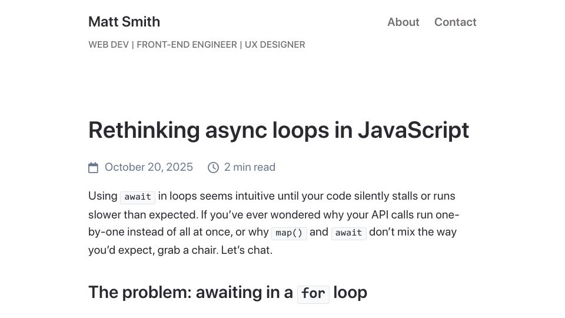Click the clock icon beside read time
This screenshot has height=318, width=565.
point(213,168)
